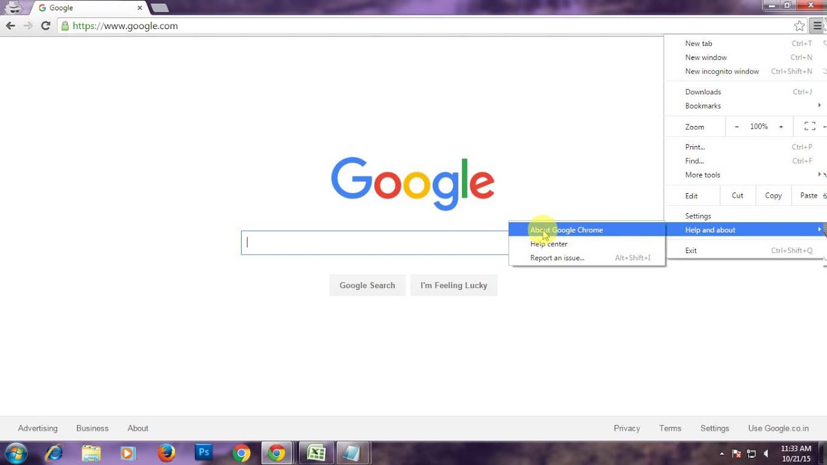Viewport: 827px width, 465px height.
Task: Close the Google tab
Action: tap(140, 8)
